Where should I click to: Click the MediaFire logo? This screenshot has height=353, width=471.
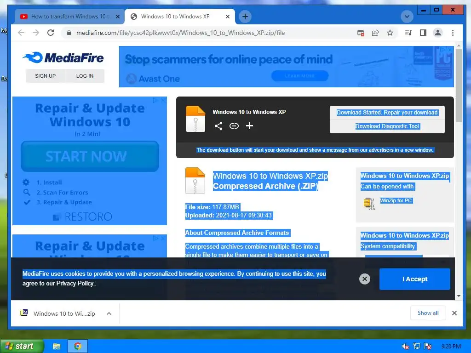[63, 57]
